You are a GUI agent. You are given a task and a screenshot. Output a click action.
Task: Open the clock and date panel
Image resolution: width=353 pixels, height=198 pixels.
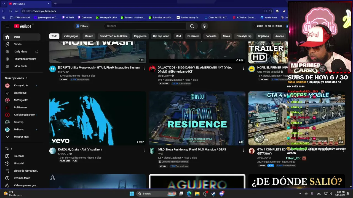341,194
